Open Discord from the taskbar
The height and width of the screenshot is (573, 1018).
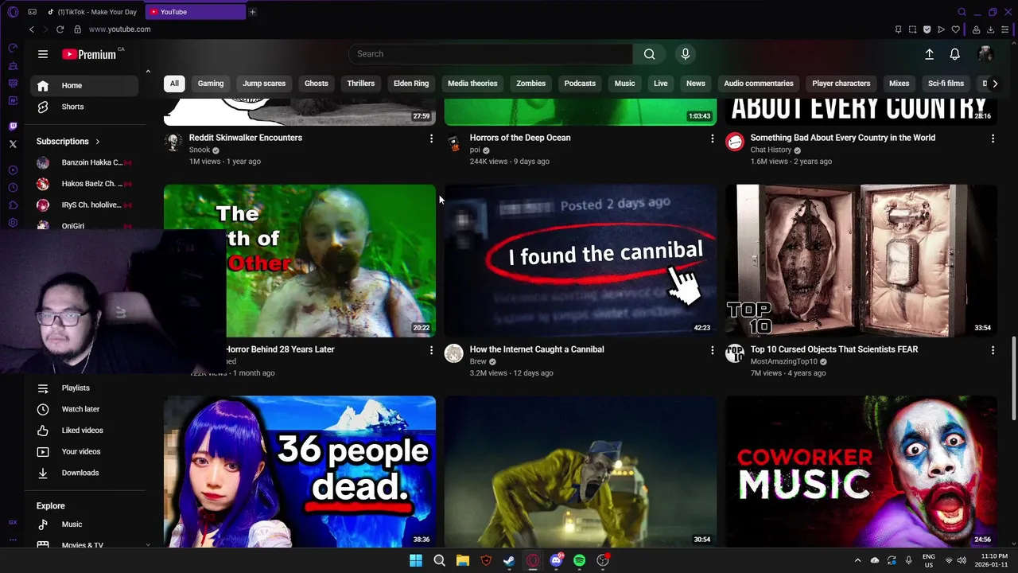pos(556,560)
